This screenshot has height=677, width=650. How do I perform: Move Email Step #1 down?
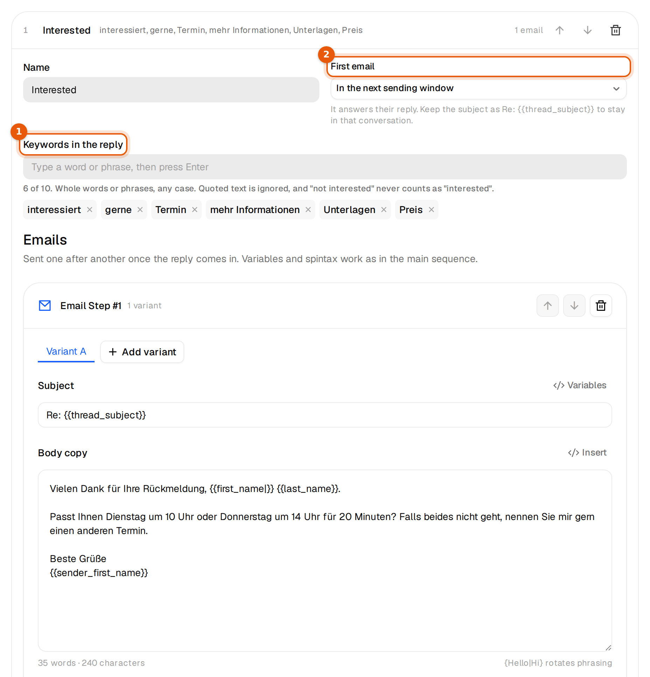point(574,306)
